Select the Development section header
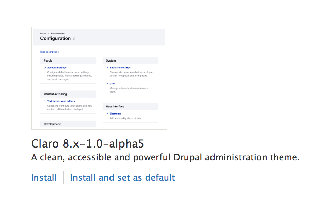Screen dimensions: 321x208 (x=52, y=124)
